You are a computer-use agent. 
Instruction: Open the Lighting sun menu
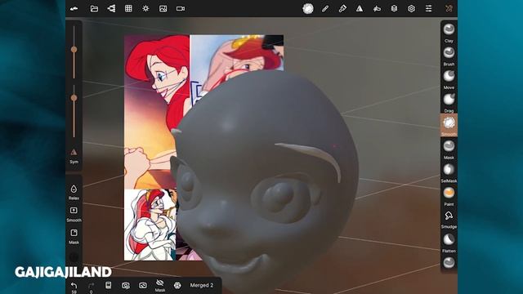145,9
